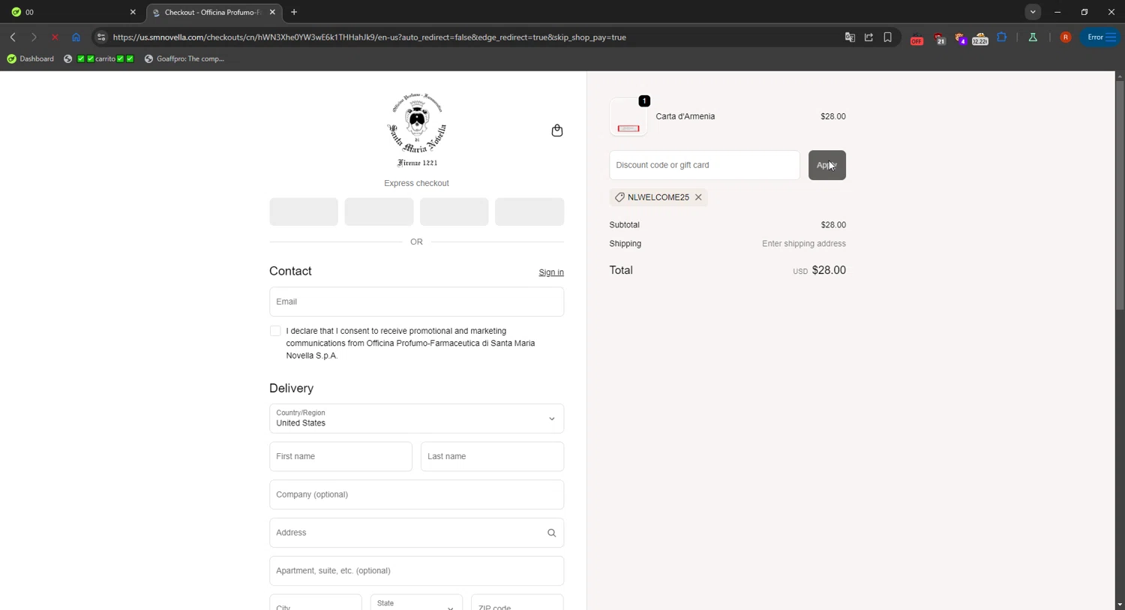
Task: Open the Error browser menu button
Action: point(1100,37)
